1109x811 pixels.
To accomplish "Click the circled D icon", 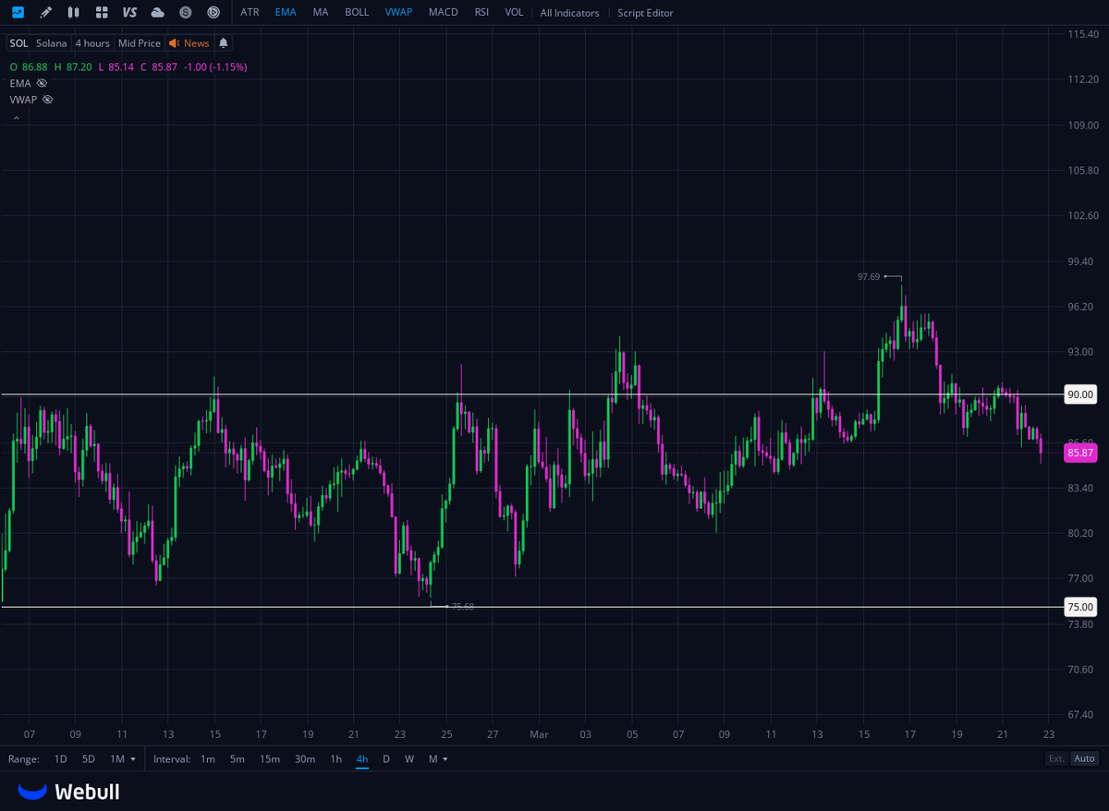I will point(213,12).
